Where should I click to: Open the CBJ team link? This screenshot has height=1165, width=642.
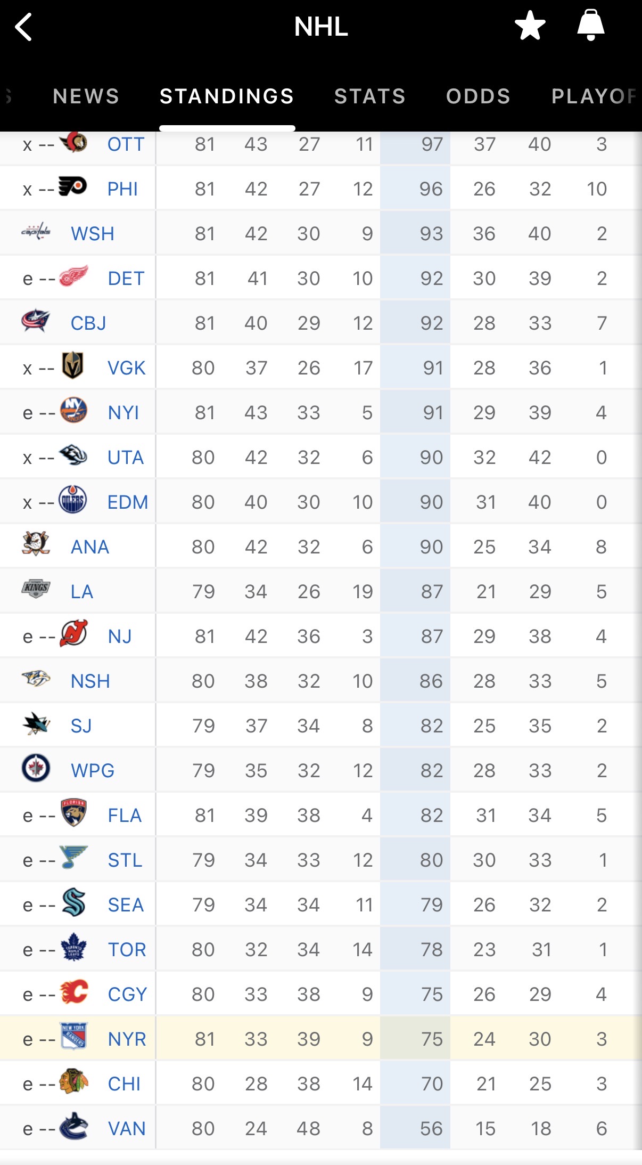(88, 323)
